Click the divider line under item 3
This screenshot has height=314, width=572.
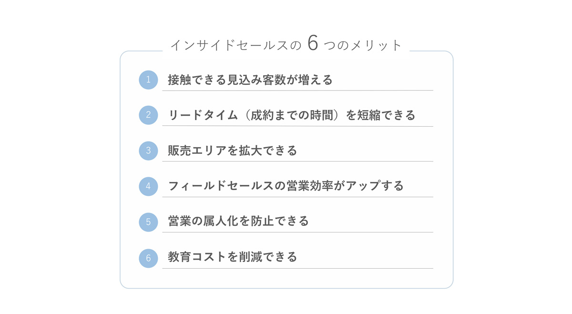coord(297,162)
